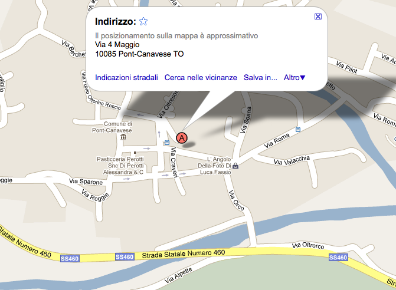Viewport: 396px width, 290px height.
Task: Click the SS460 road shield on the right
Action: [x=338, y=258]
